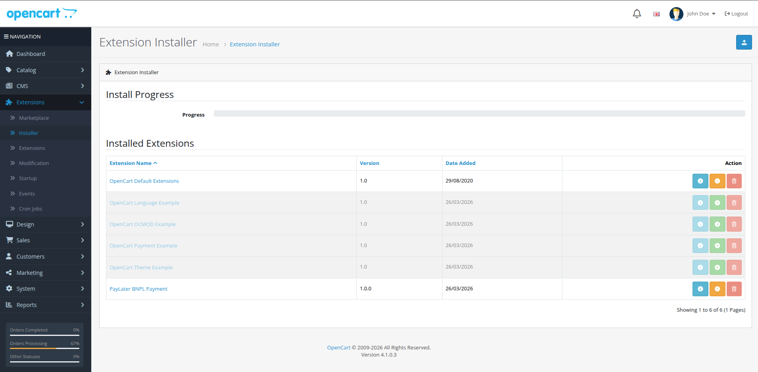This screenshot has width=758, height=372.
Task: Open OpenCart Default Extensions link
Action: point(144,181)
